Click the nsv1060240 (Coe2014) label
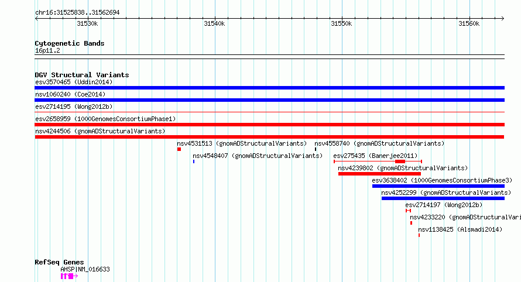The image size is (521, 282). tap(70, 94)
